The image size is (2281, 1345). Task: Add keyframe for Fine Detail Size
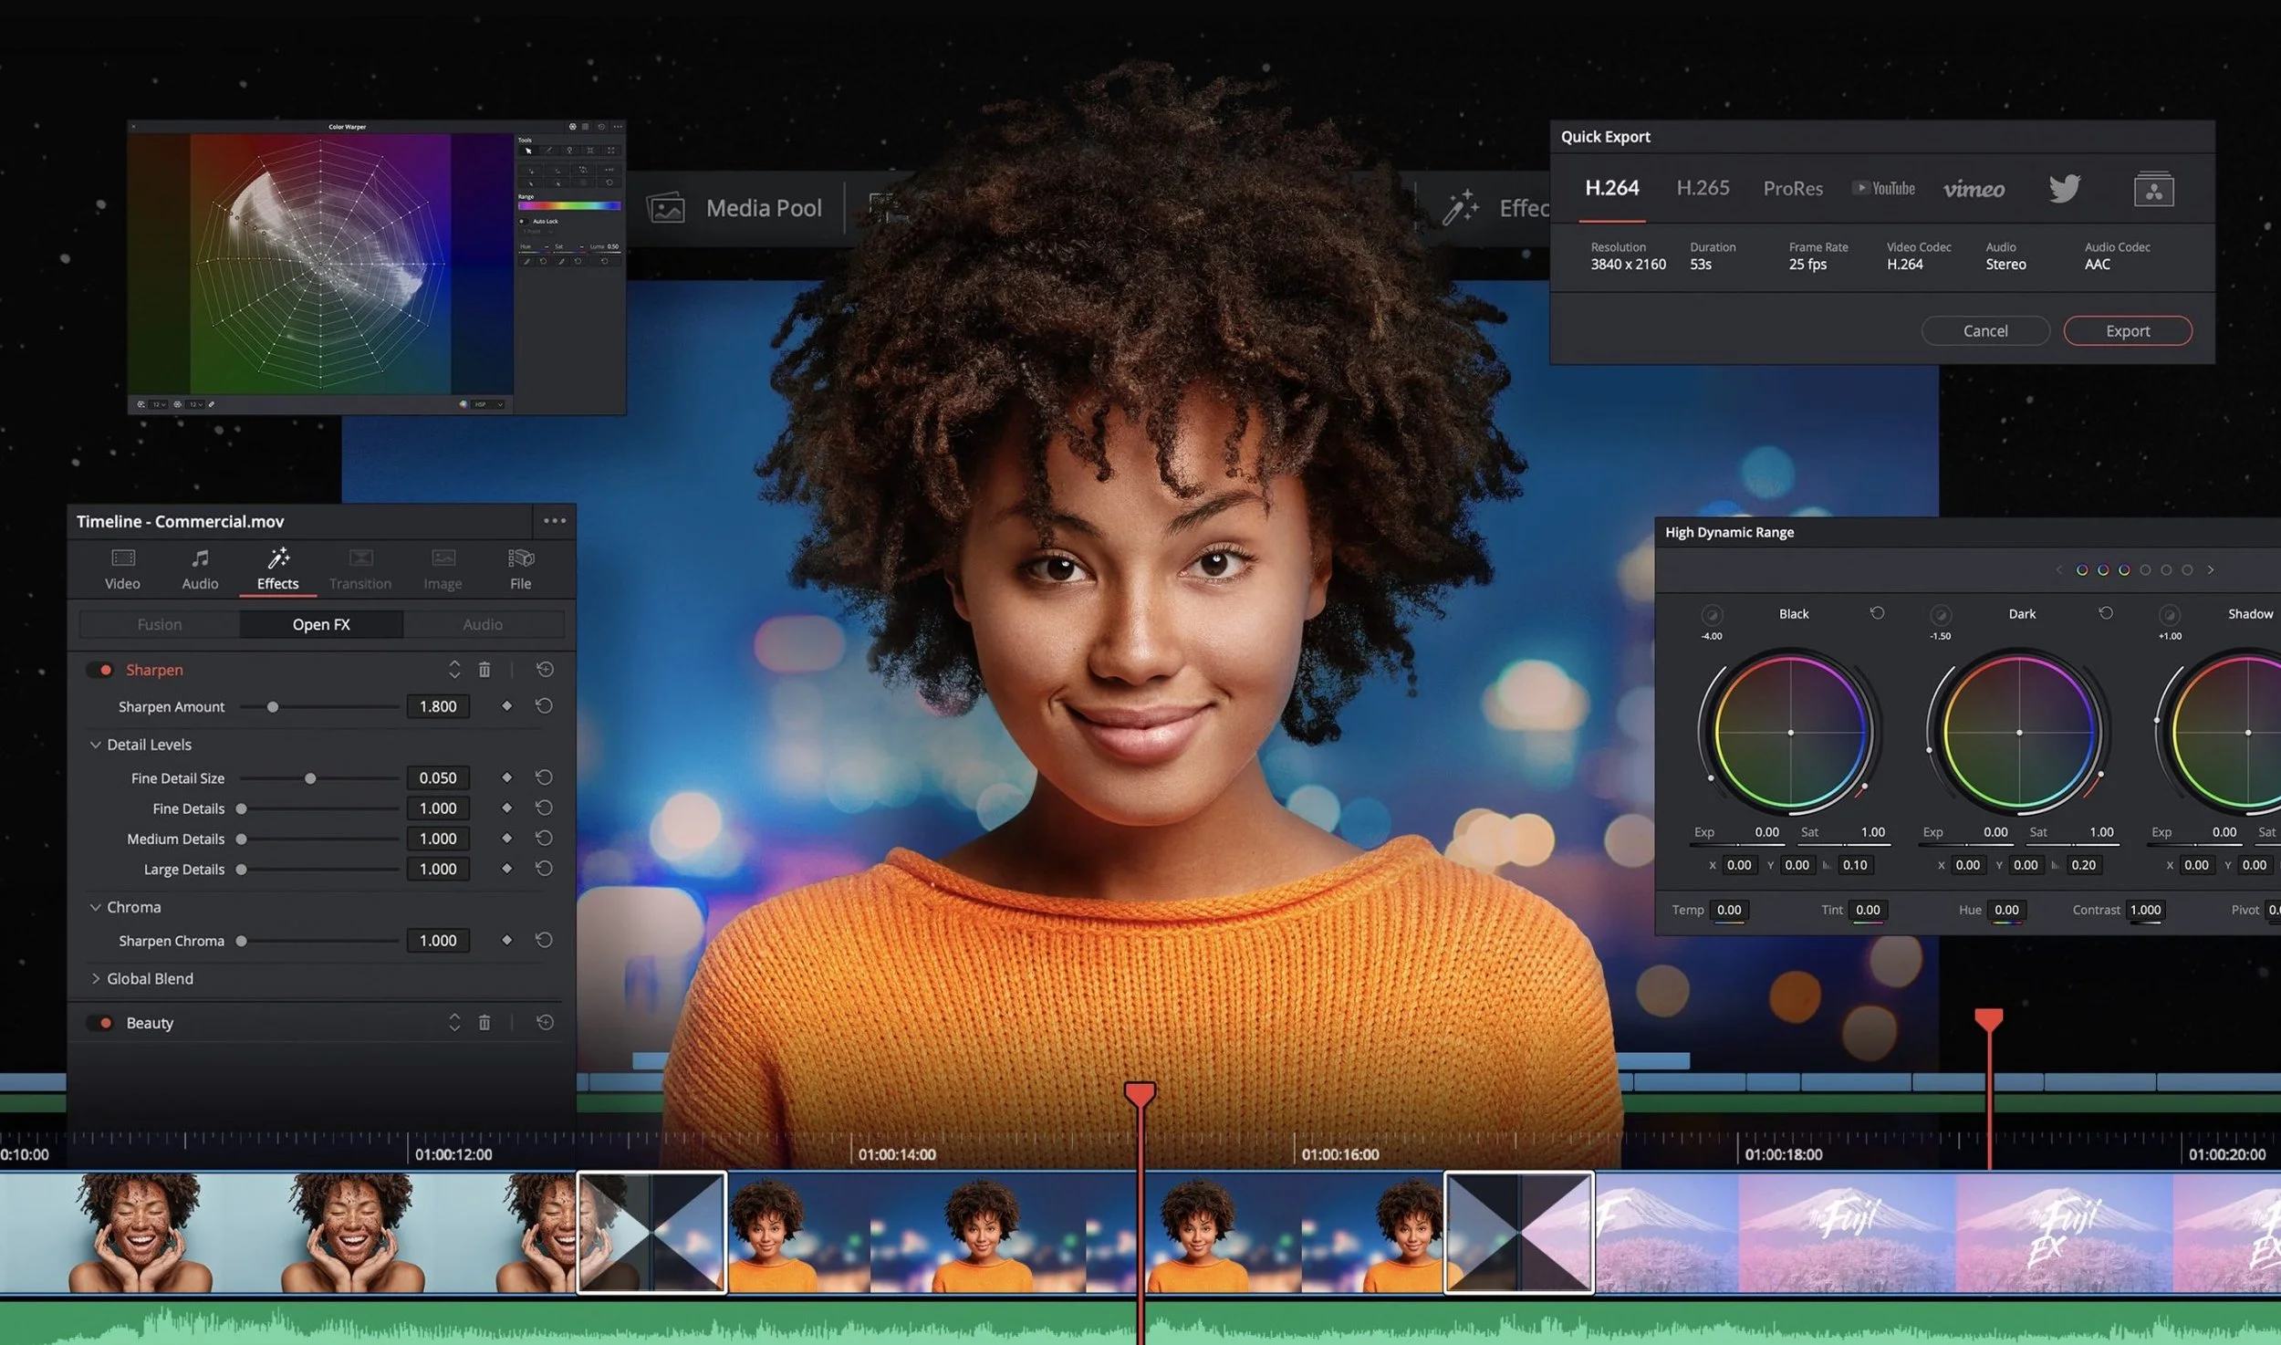click(x=506, y=777)
